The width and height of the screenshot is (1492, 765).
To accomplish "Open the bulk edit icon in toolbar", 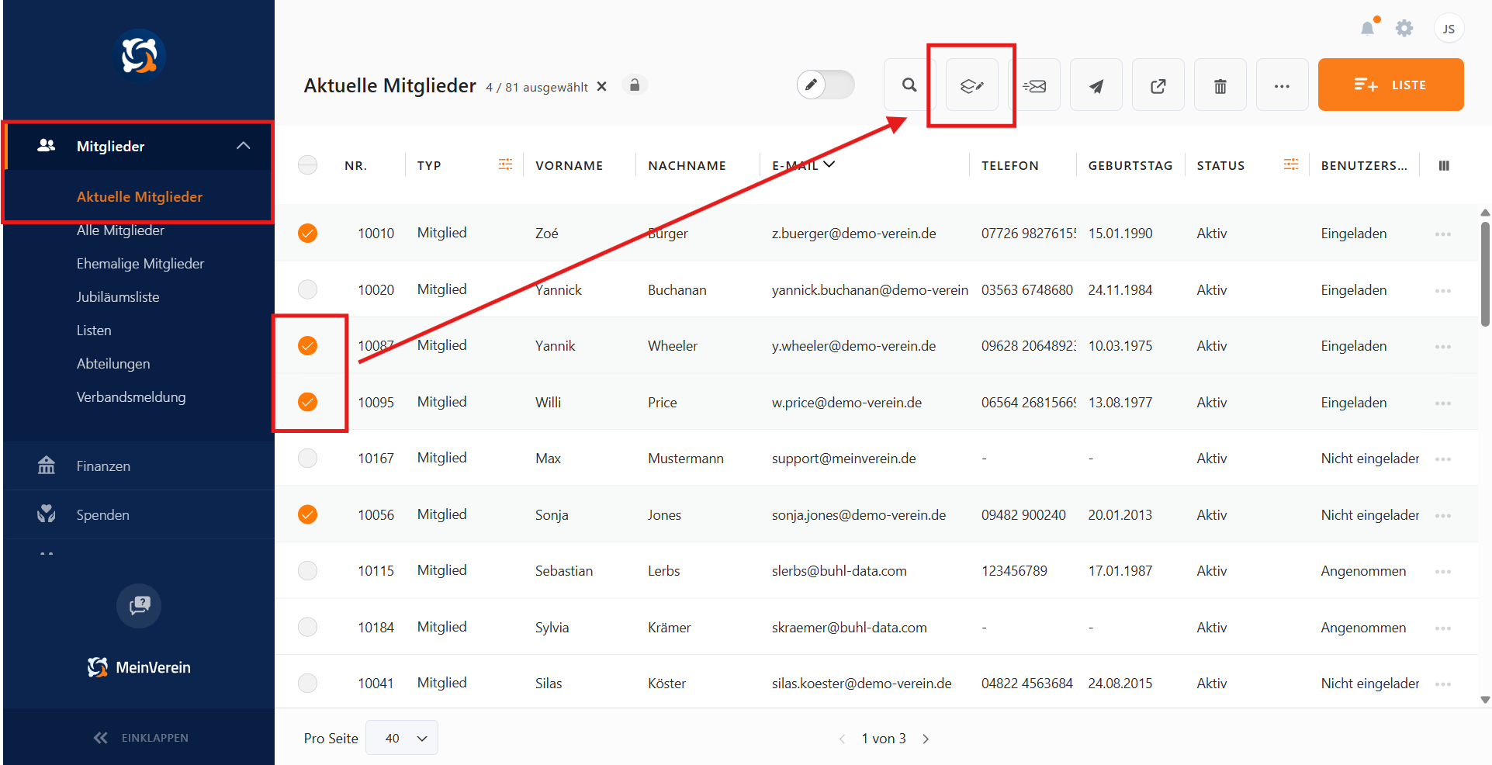I will click(971, 85).
